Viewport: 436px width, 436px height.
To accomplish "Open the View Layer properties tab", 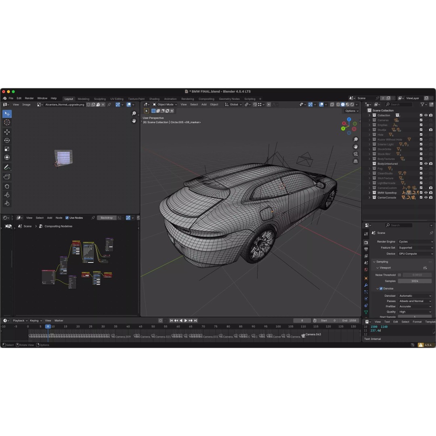I will click(366, 256).
